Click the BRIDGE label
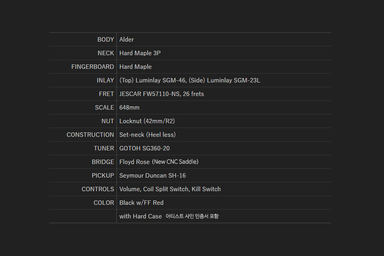 click(x=103, y=162)
